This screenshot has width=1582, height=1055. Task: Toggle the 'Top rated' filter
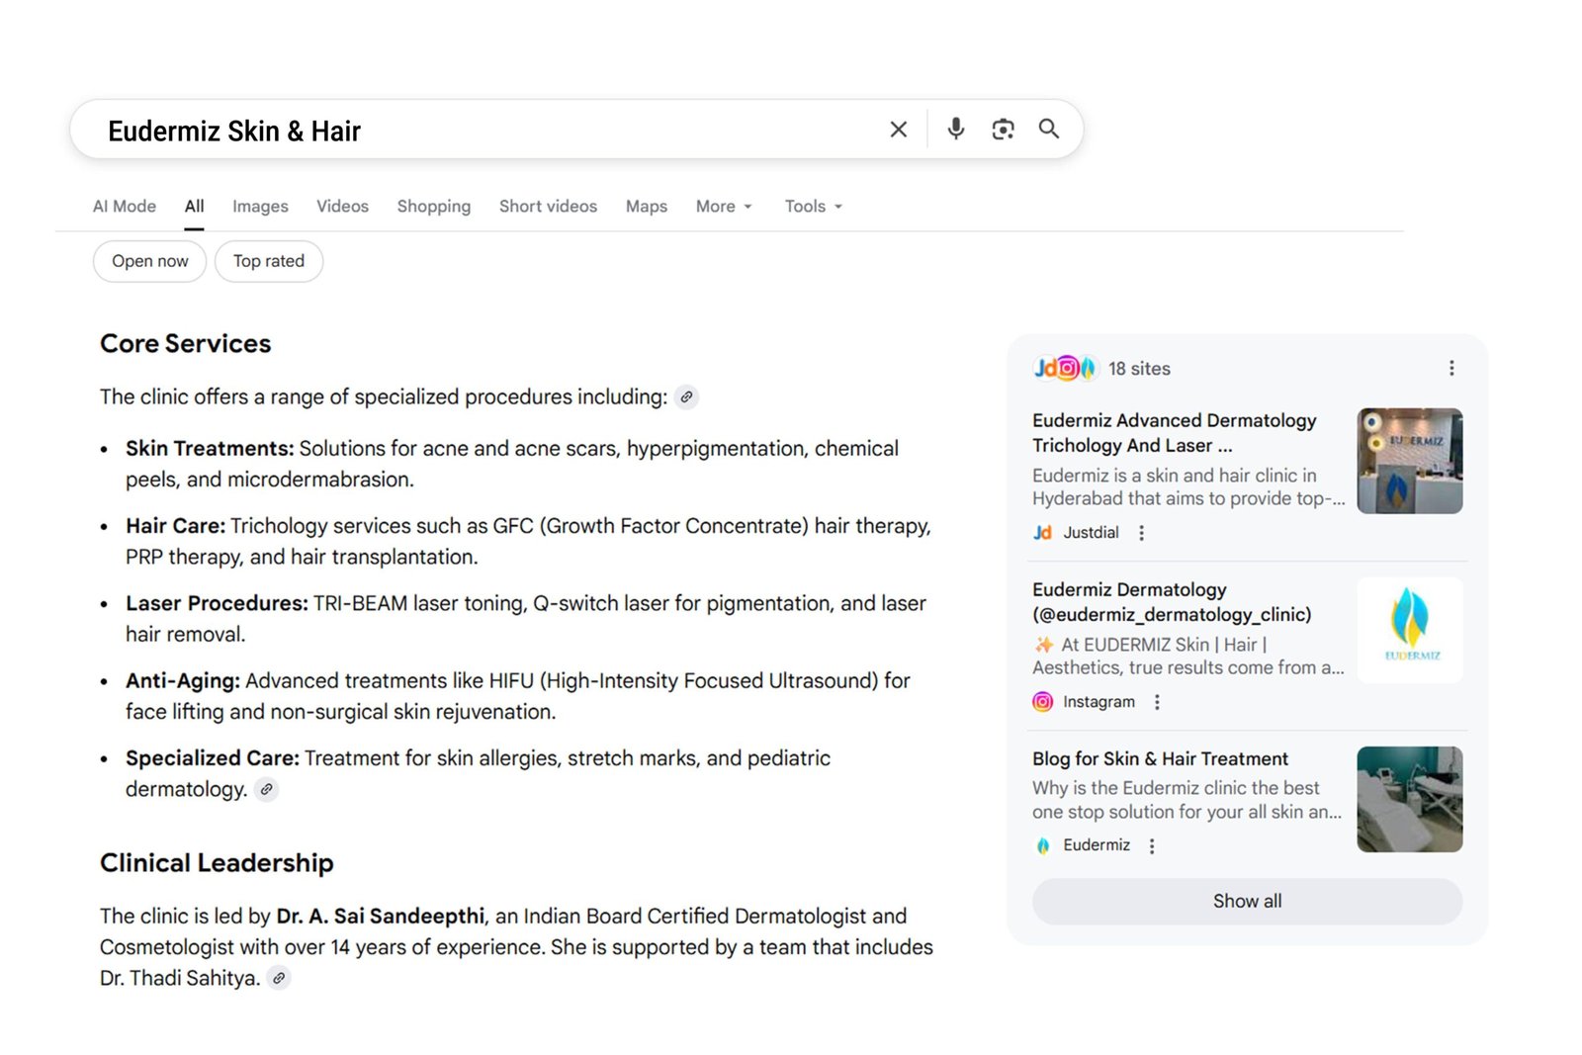(269, 261)
